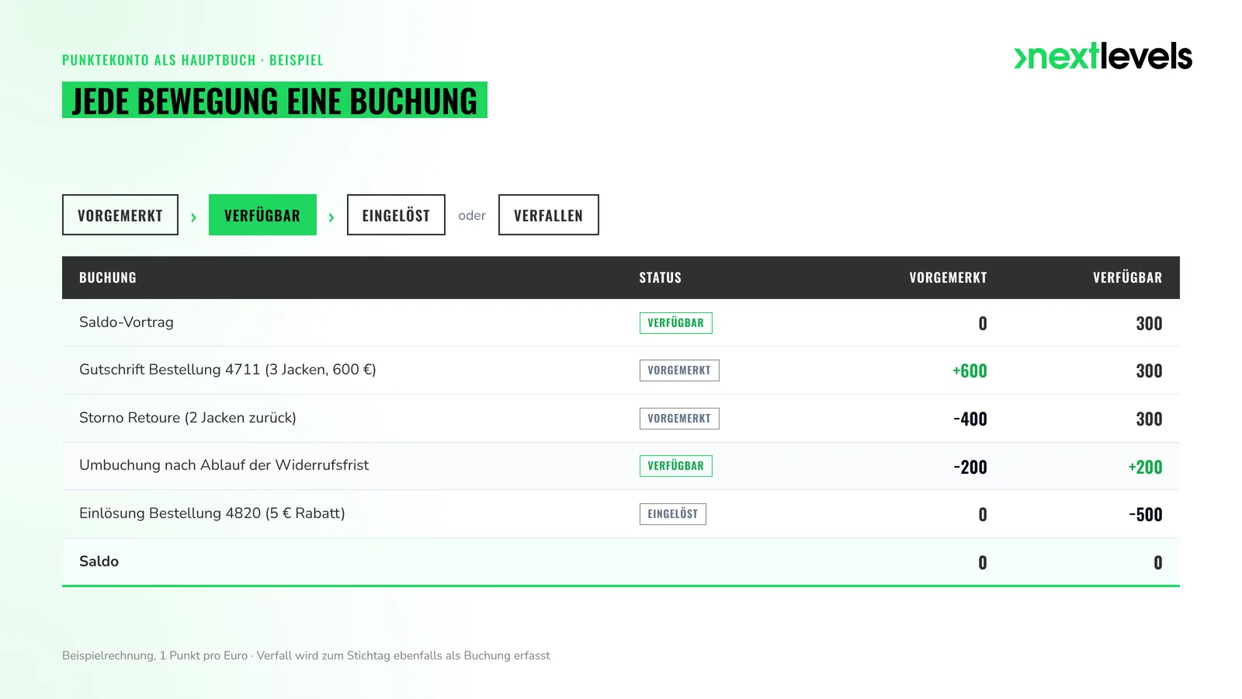
Task: Click the nextlevels logo
Action: click(x=1103, y=56)
